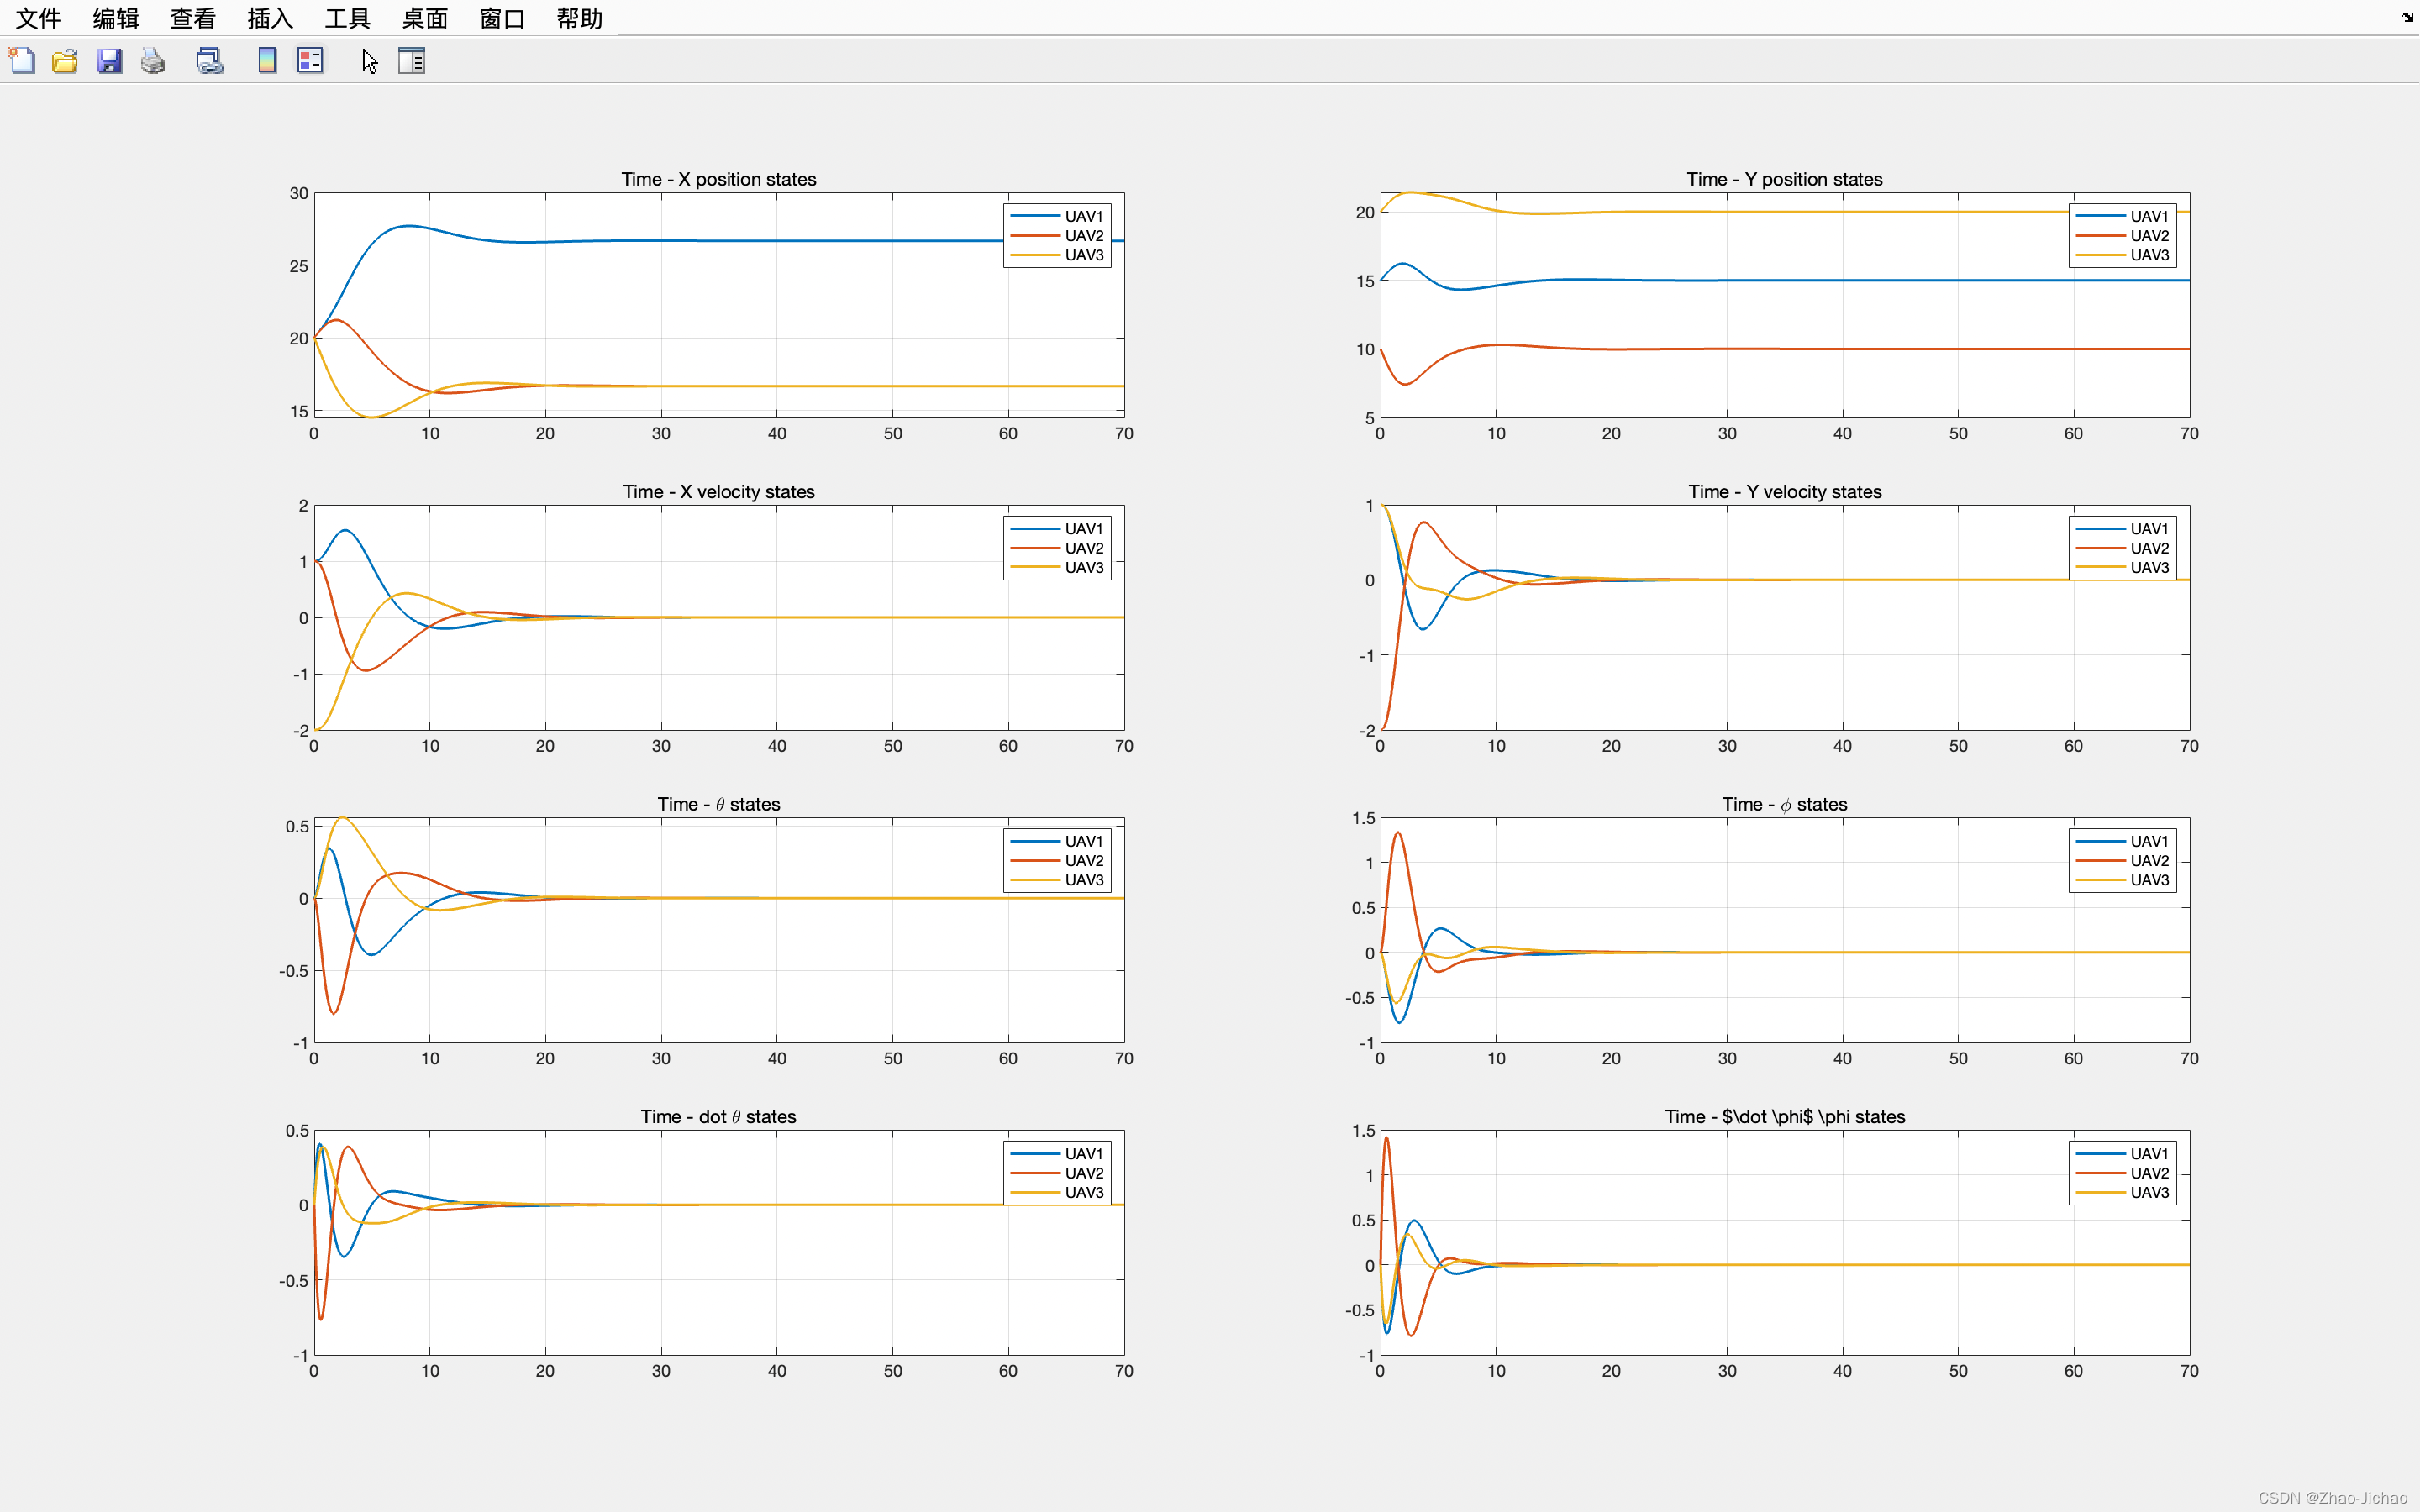
Task: Toggle the Insert Colorbar tool
Action: click(267, 61)
